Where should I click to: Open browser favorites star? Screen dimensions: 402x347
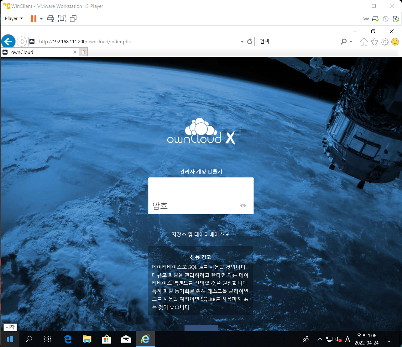(x=374, y=42)
